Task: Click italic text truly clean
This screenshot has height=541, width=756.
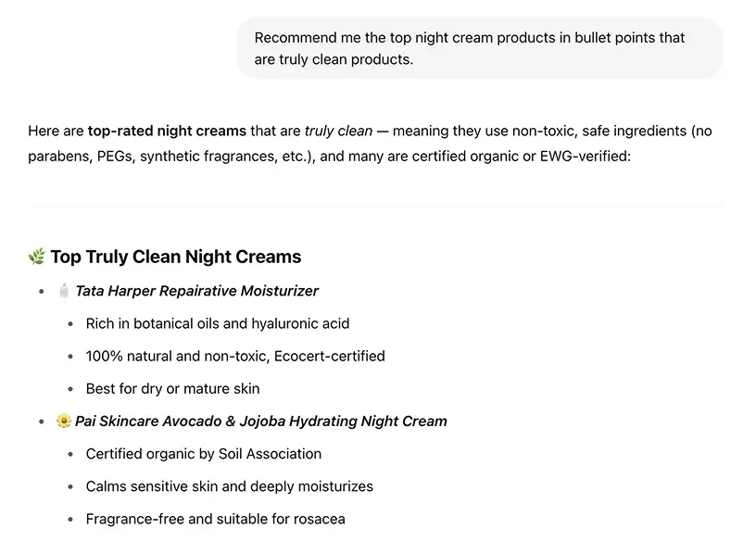Action: click(x=338, y=132)
